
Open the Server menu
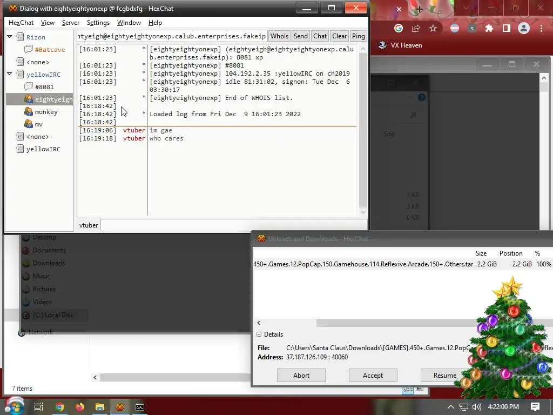(x=71, y=23)
